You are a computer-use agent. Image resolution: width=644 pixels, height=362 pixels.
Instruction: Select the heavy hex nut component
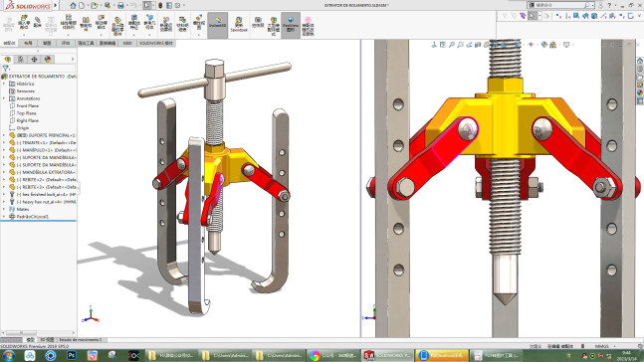(43, 202)
